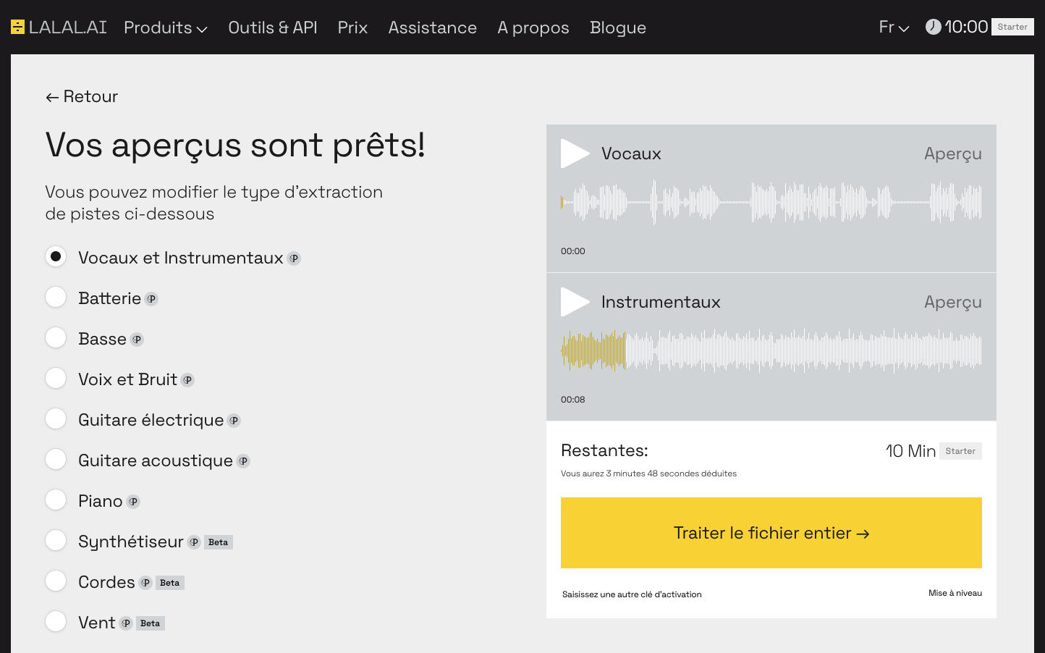The image size is (1045, 653).
Task: Click premium icon next to Guitare électrique
Action: 234,421
